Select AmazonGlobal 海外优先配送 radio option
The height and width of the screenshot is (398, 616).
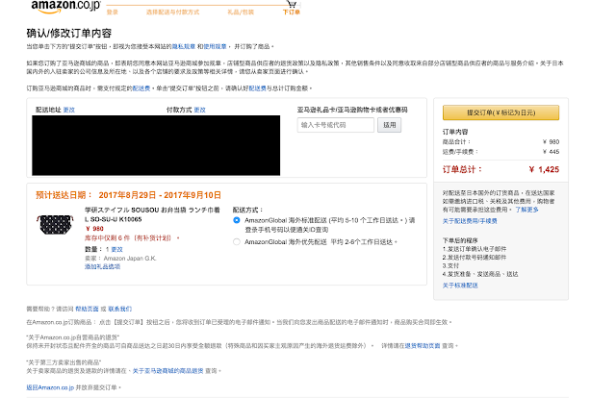[x=237, y=242]
